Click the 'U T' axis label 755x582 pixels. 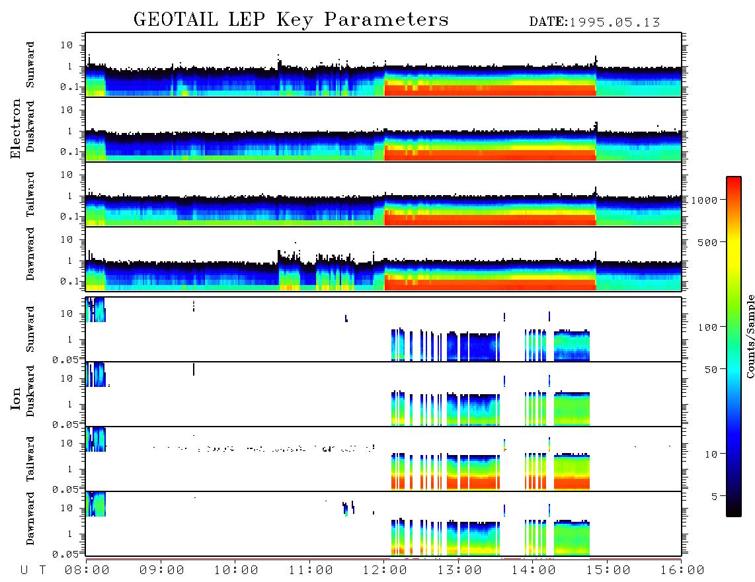33,570
